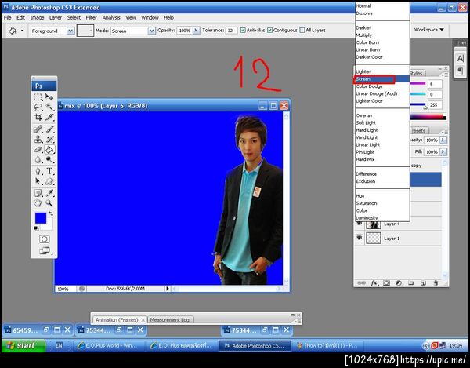Select the Pen tool
Screen dimensions: 470x368
38,171
